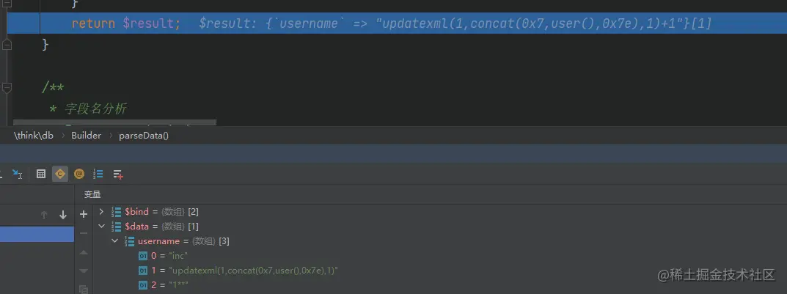
Task: Open the 变量 variables tab
Action: 92,195
